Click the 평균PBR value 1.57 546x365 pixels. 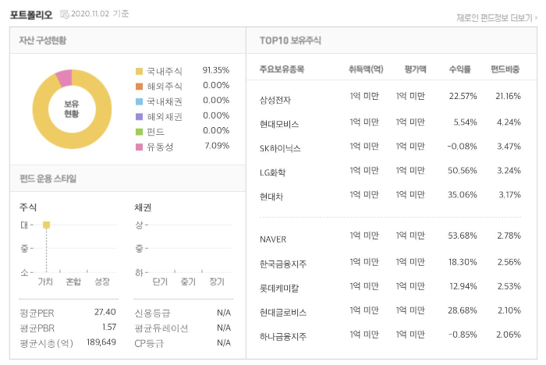pyautogui.click(x=109, y=327)
